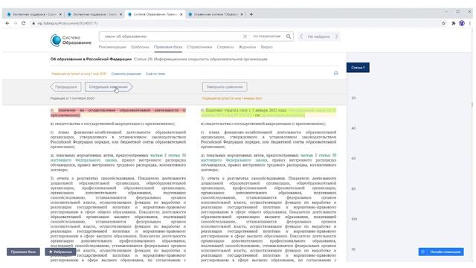Open the Журналы section
This screenshot has width=476, height=268.
[247, 47]
